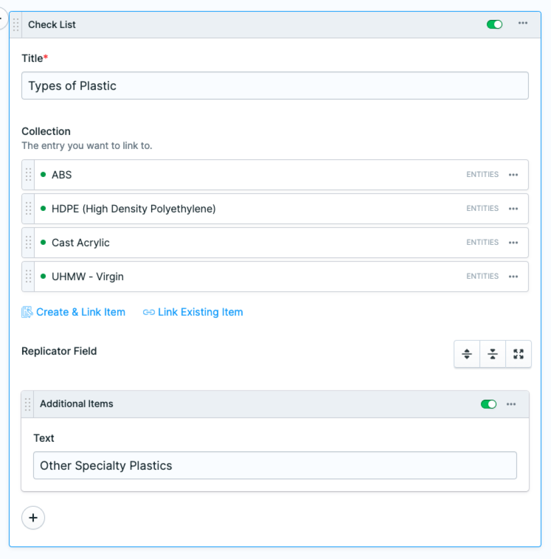
Task: Open the menu for UHMW - Virgin
Action: (513, 277)
